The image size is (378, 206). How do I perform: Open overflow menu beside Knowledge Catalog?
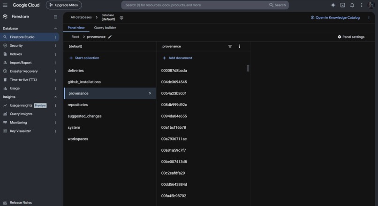click(369, 18)
